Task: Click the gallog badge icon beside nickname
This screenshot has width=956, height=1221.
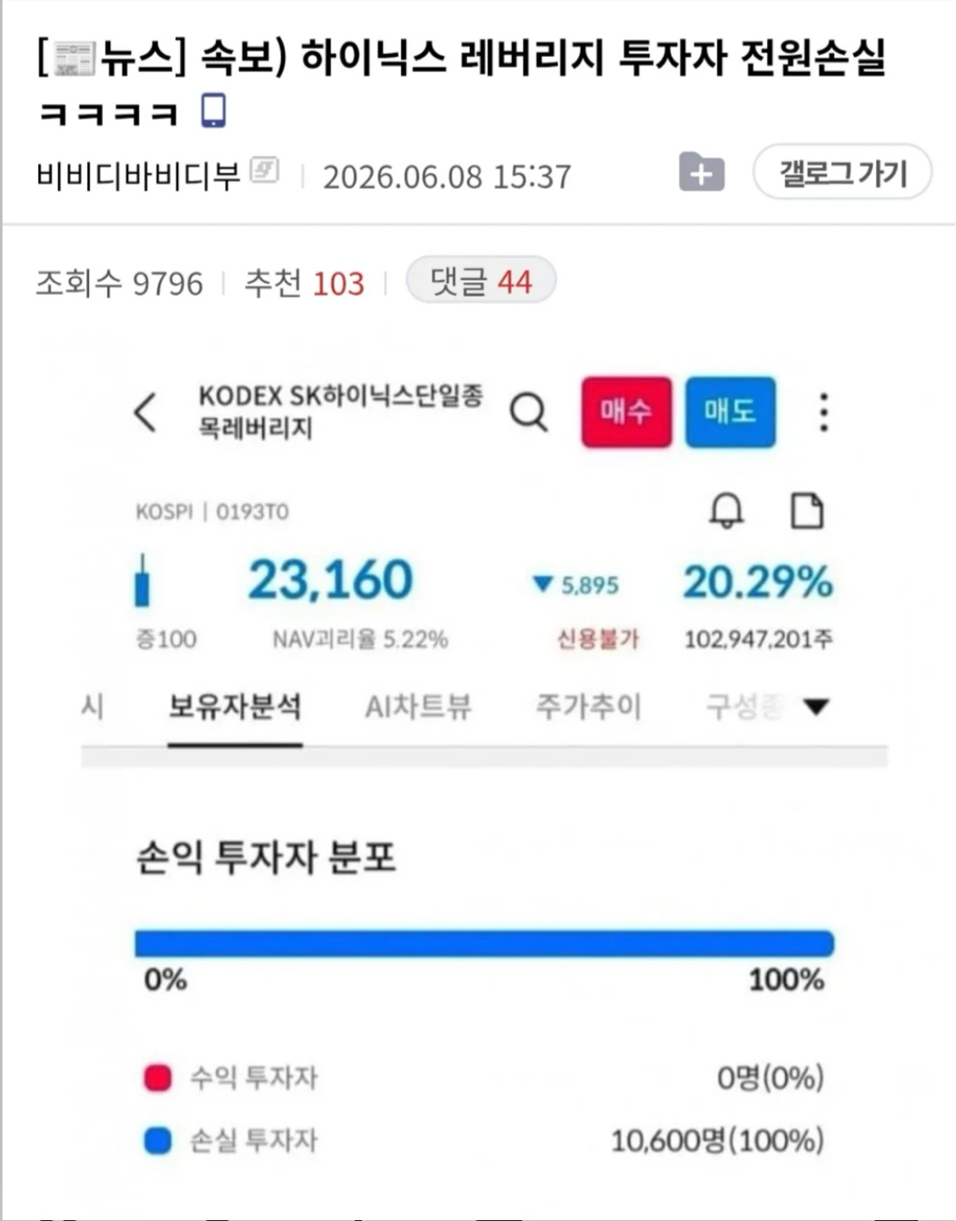Action: pyautogui.click(x=265, y=170)
